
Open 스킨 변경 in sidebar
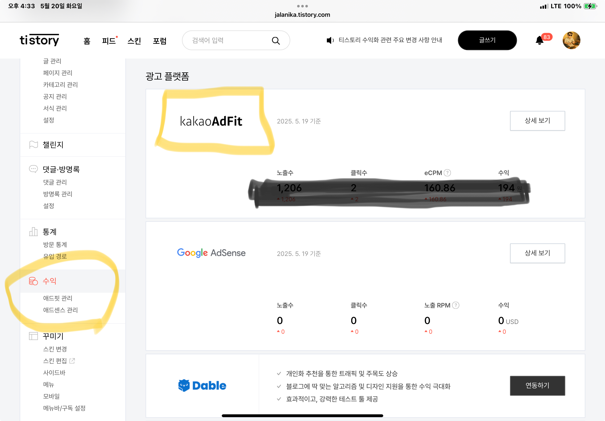(x=55, y=349)
